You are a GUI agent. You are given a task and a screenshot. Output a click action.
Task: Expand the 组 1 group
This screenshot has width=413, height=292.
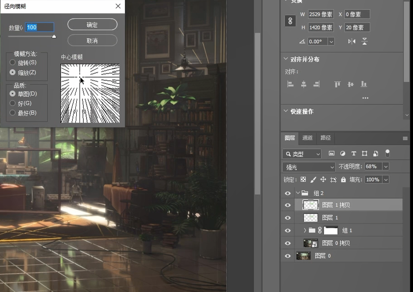(x=305, y=231)
